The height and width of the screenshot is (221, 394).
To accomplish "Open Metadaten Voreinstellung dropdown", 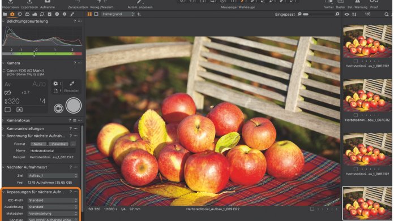I will pos(53,214).
